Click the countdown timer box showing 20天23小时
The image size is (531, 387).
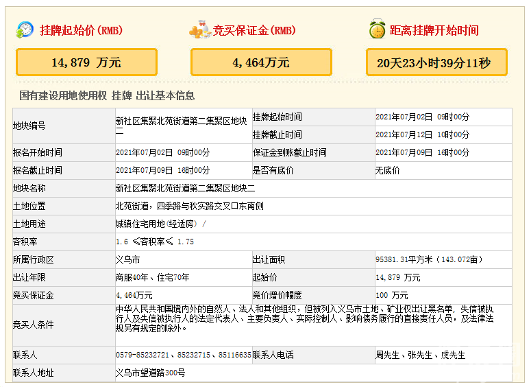(436, 62)
